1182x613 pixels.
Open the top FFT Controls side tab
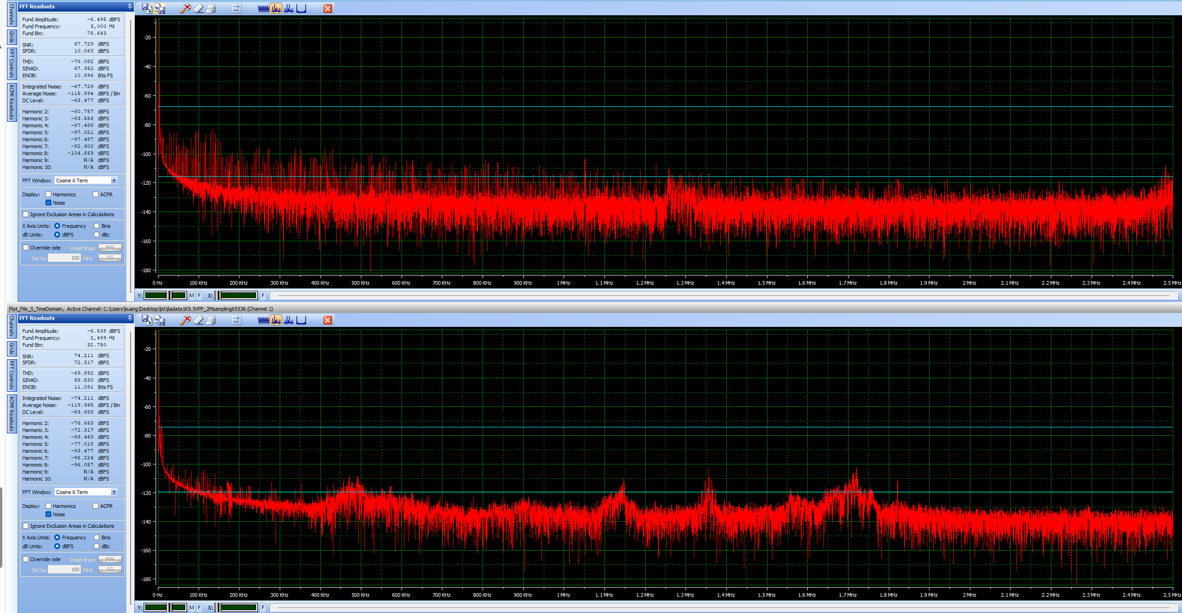point(12,63)
